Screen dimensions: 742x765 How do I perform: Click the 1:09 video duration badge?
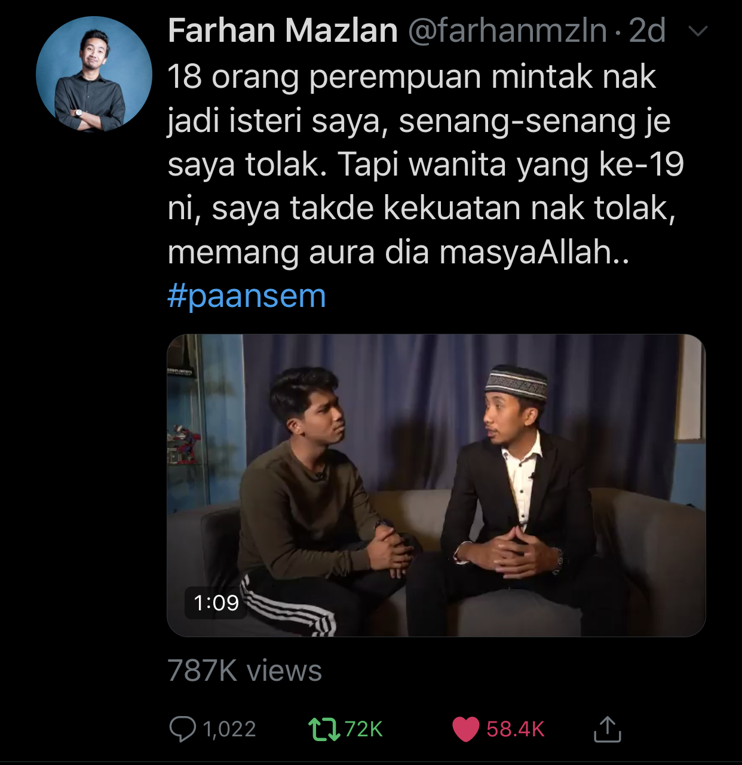tap(216, 603)
